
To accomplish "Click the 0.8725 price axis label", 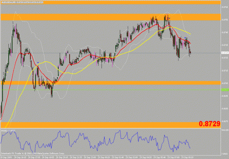I will (x=225, y=58).
